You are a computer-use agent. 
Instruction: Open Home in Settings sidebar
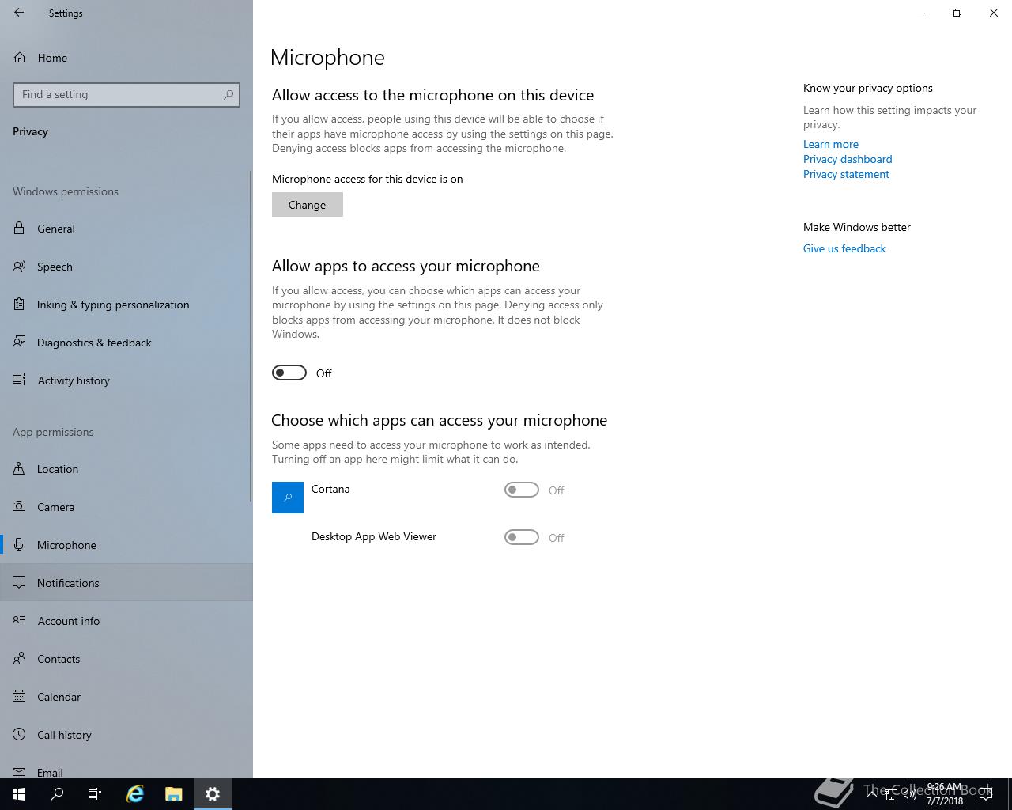(x=126, y=58)
